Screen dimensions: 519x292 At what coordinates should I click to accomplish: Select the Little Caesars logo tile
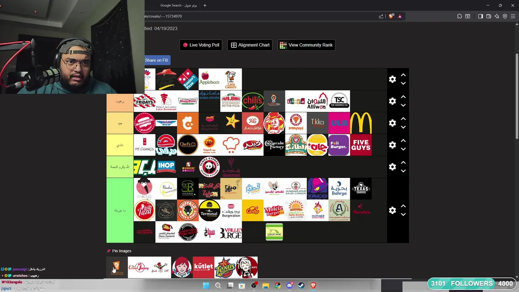pos(231,79)
